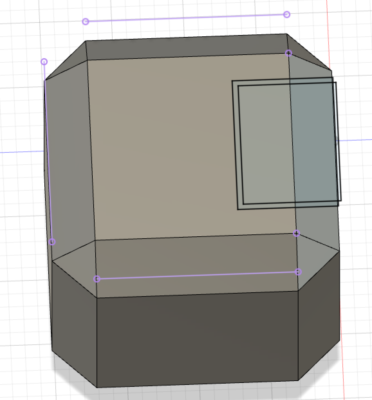The width and height of the screenshot is (372, 400).
Task: Click the sketch endpoint circle at top left
Action: 86,21
